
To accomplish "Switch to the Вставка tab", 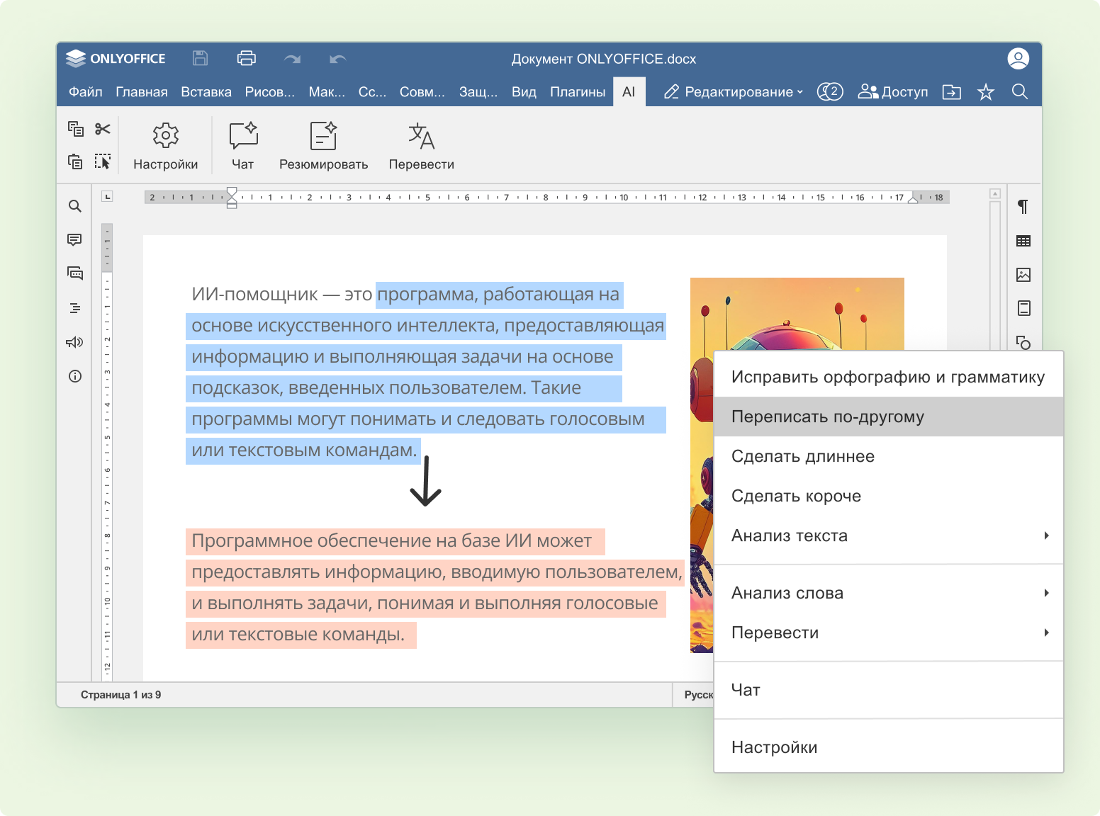I will pos(206,92).
